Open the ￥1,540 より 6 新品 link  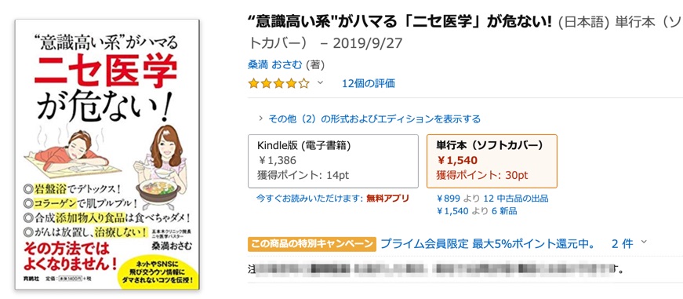[477, 211]
